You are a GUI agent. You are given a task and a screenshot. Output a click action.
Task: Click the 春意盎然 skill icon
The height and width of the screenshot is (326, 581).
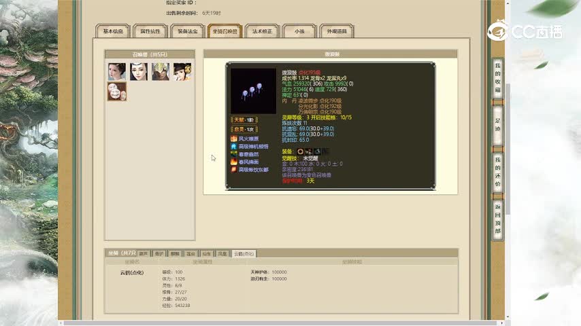[233, 154]
